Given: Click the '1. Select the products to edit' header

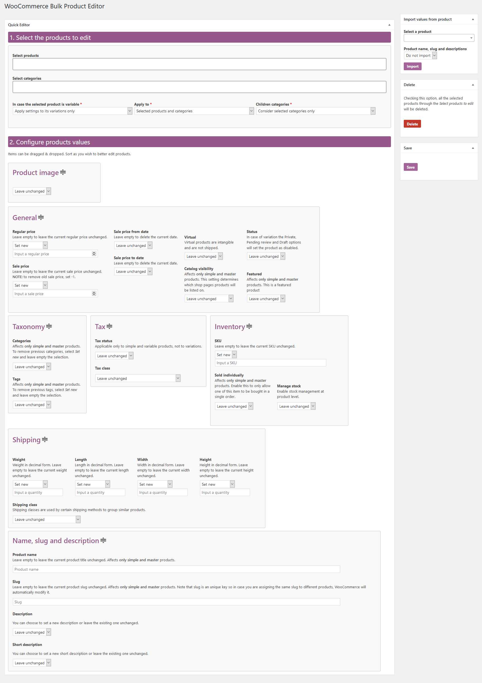Looking at the screenshot, I should [x=199, y=38].
